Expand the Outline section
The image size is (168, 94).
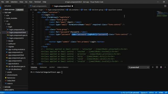click(x=7, y=87)
